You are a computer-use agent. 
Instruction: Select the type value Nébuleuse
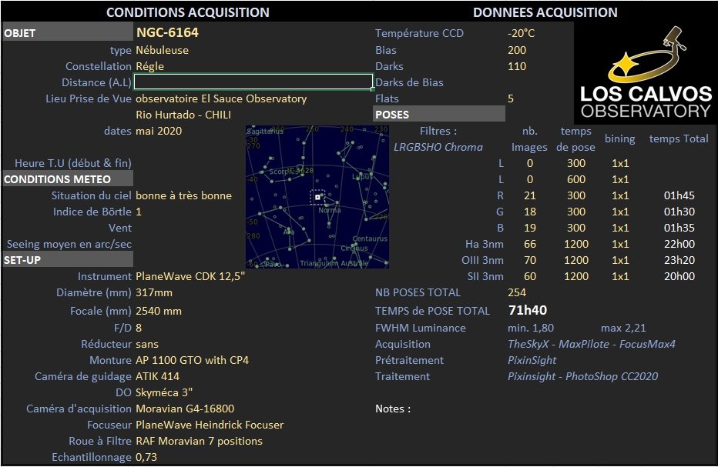coord(162,50)
